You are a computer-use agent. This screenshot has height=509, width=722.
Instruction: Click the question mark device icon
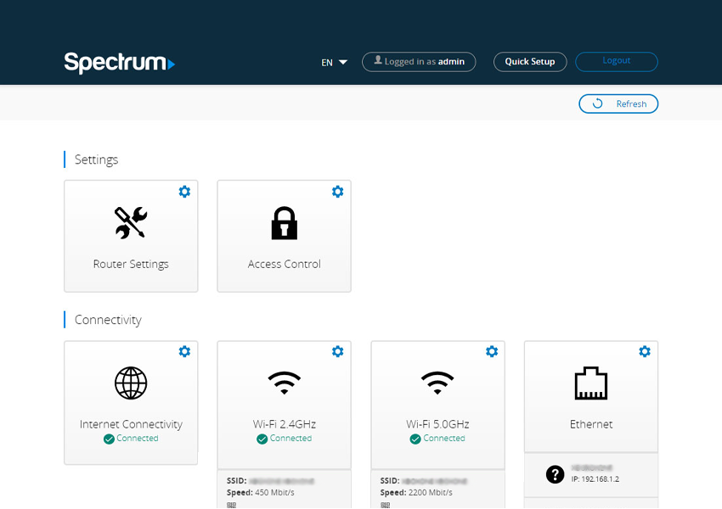[x=555, y=474]
